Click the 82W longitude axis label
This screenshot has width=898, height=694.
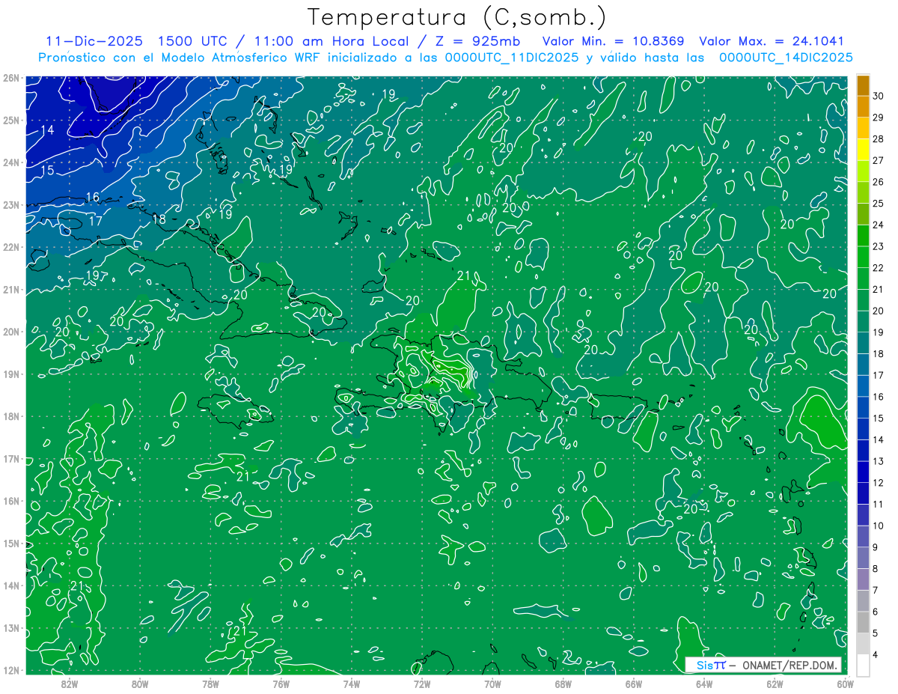[x=70, y=684]
